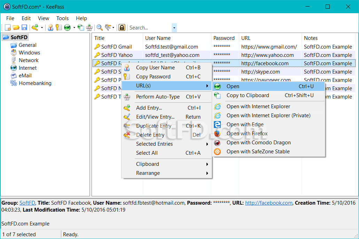Choose Edit/View Entry... in the context menu
The width and height of the screenshot is (359, 239).
pyautogui.click(x=166, y=117)
